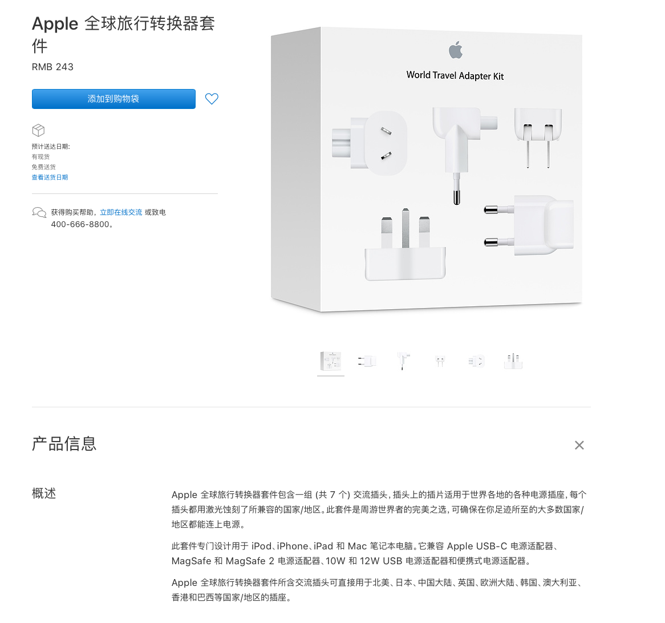Click the chat bubbles help icon
The height and width of the screenshot is (623, 665).
click(39, 212)
